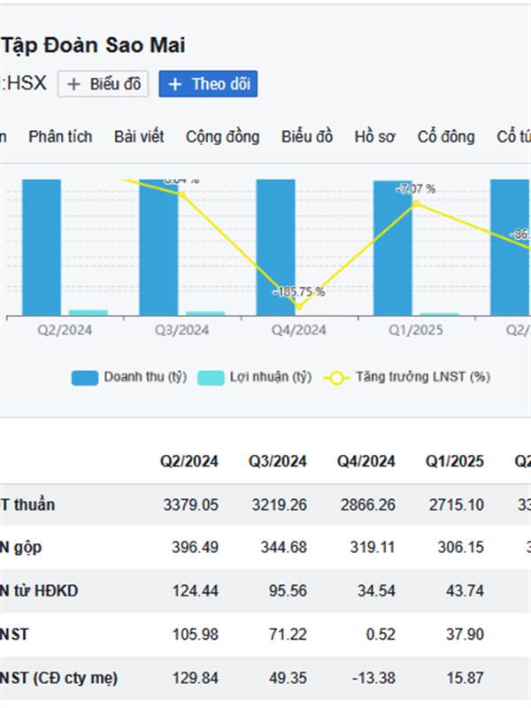Click the 'Tập Đoàn Sao Mai' title
Viewport: 531px width, 708px height.
pyautogui.click(x=93, y=46)
